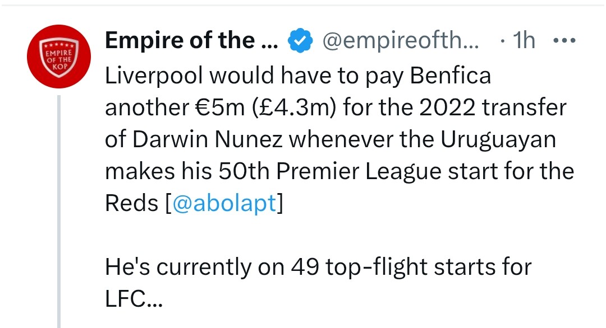Click '50th Premier League' in the tweet

tap(330, 171)
